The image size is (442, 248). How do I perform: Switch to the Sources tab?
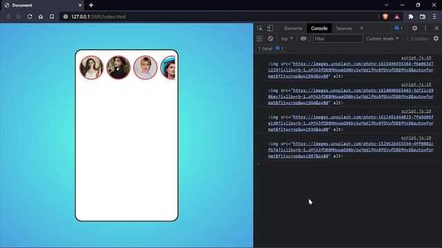(x=344, y=28)
